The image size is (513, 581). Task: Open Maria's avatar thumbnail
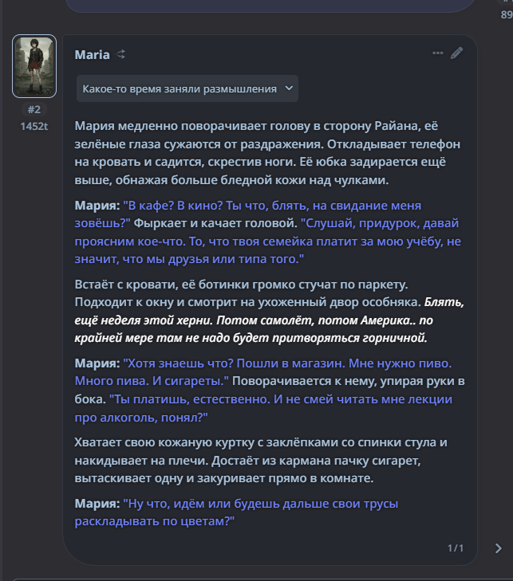(34, 65)
